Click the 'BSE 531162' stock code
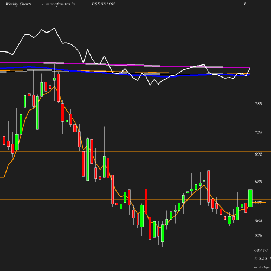Screen dimensions: 271x271 (104, 4)
